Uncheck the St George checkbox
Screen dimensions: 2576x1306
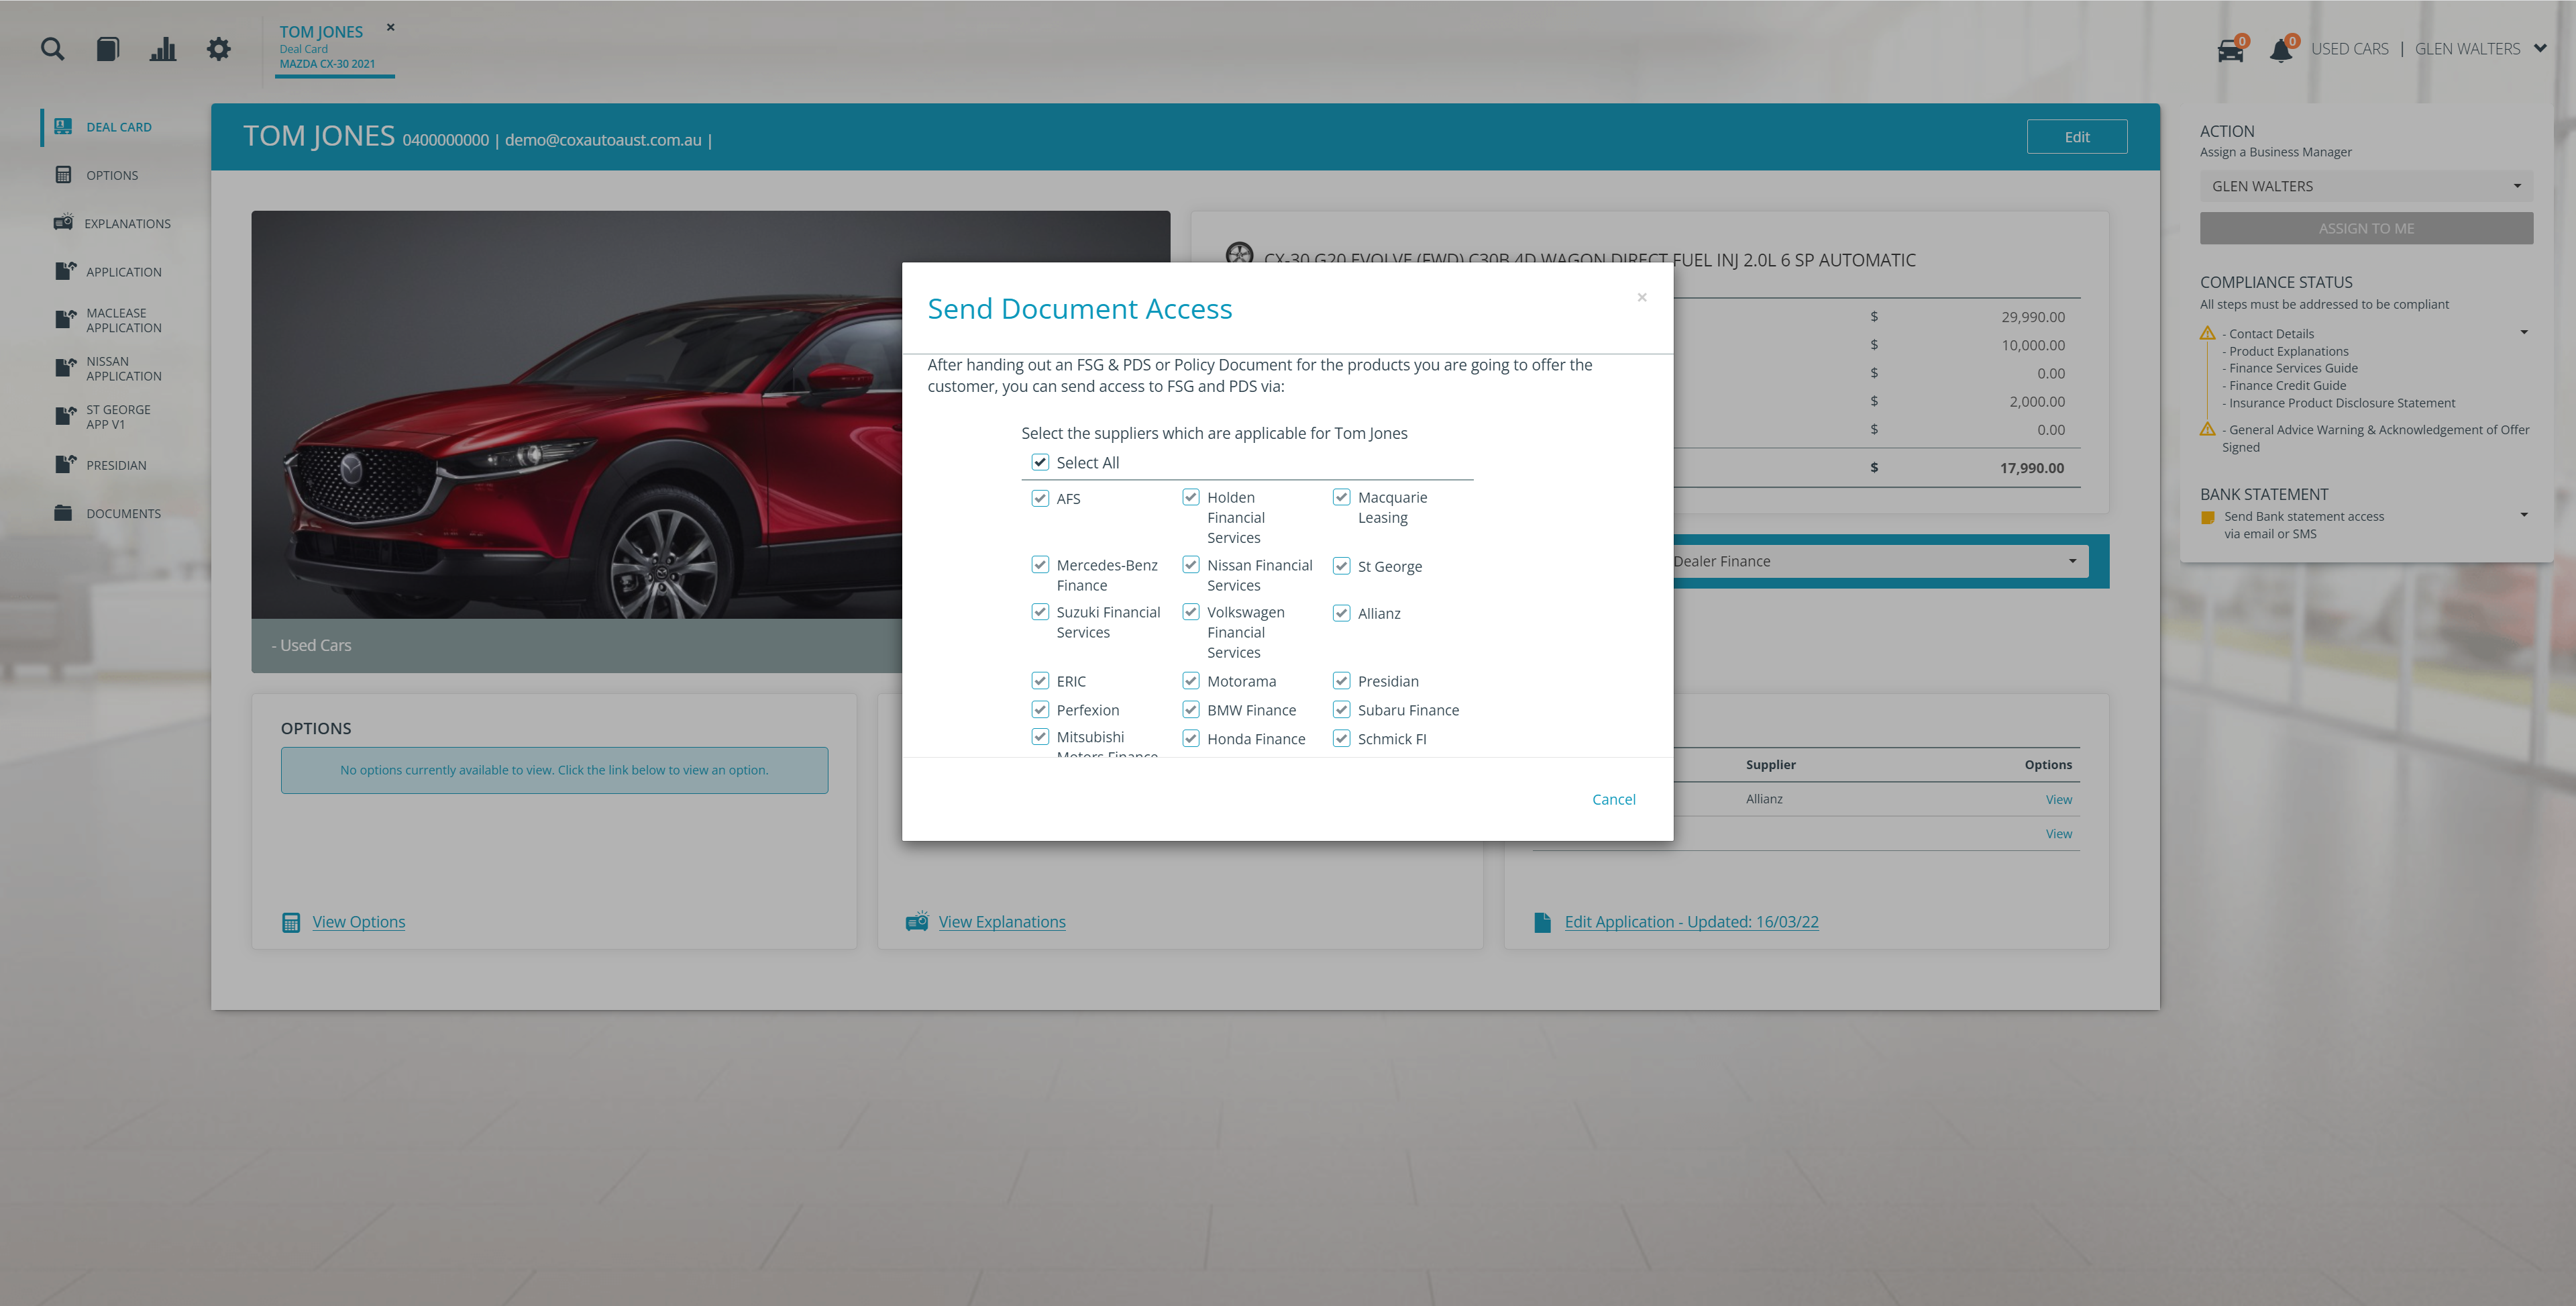(1342, 566)
